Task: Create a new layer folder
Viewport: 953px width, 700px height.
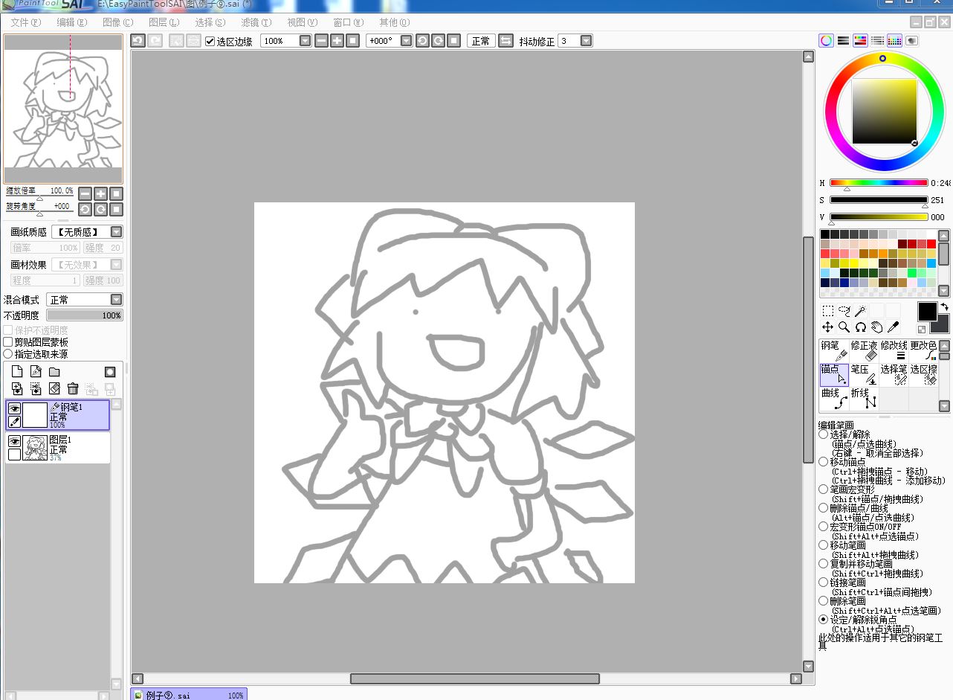Action: coord(54,372)
